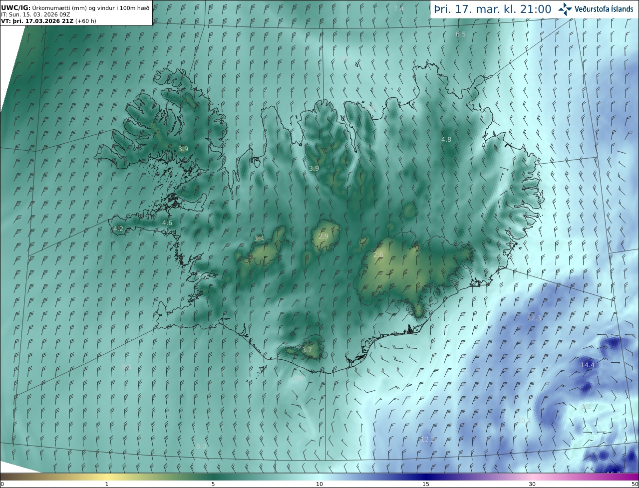Click the 3.9 value on Tröllaskagi peninsula
The image size is (639, 488).
[x=314, y=169]
